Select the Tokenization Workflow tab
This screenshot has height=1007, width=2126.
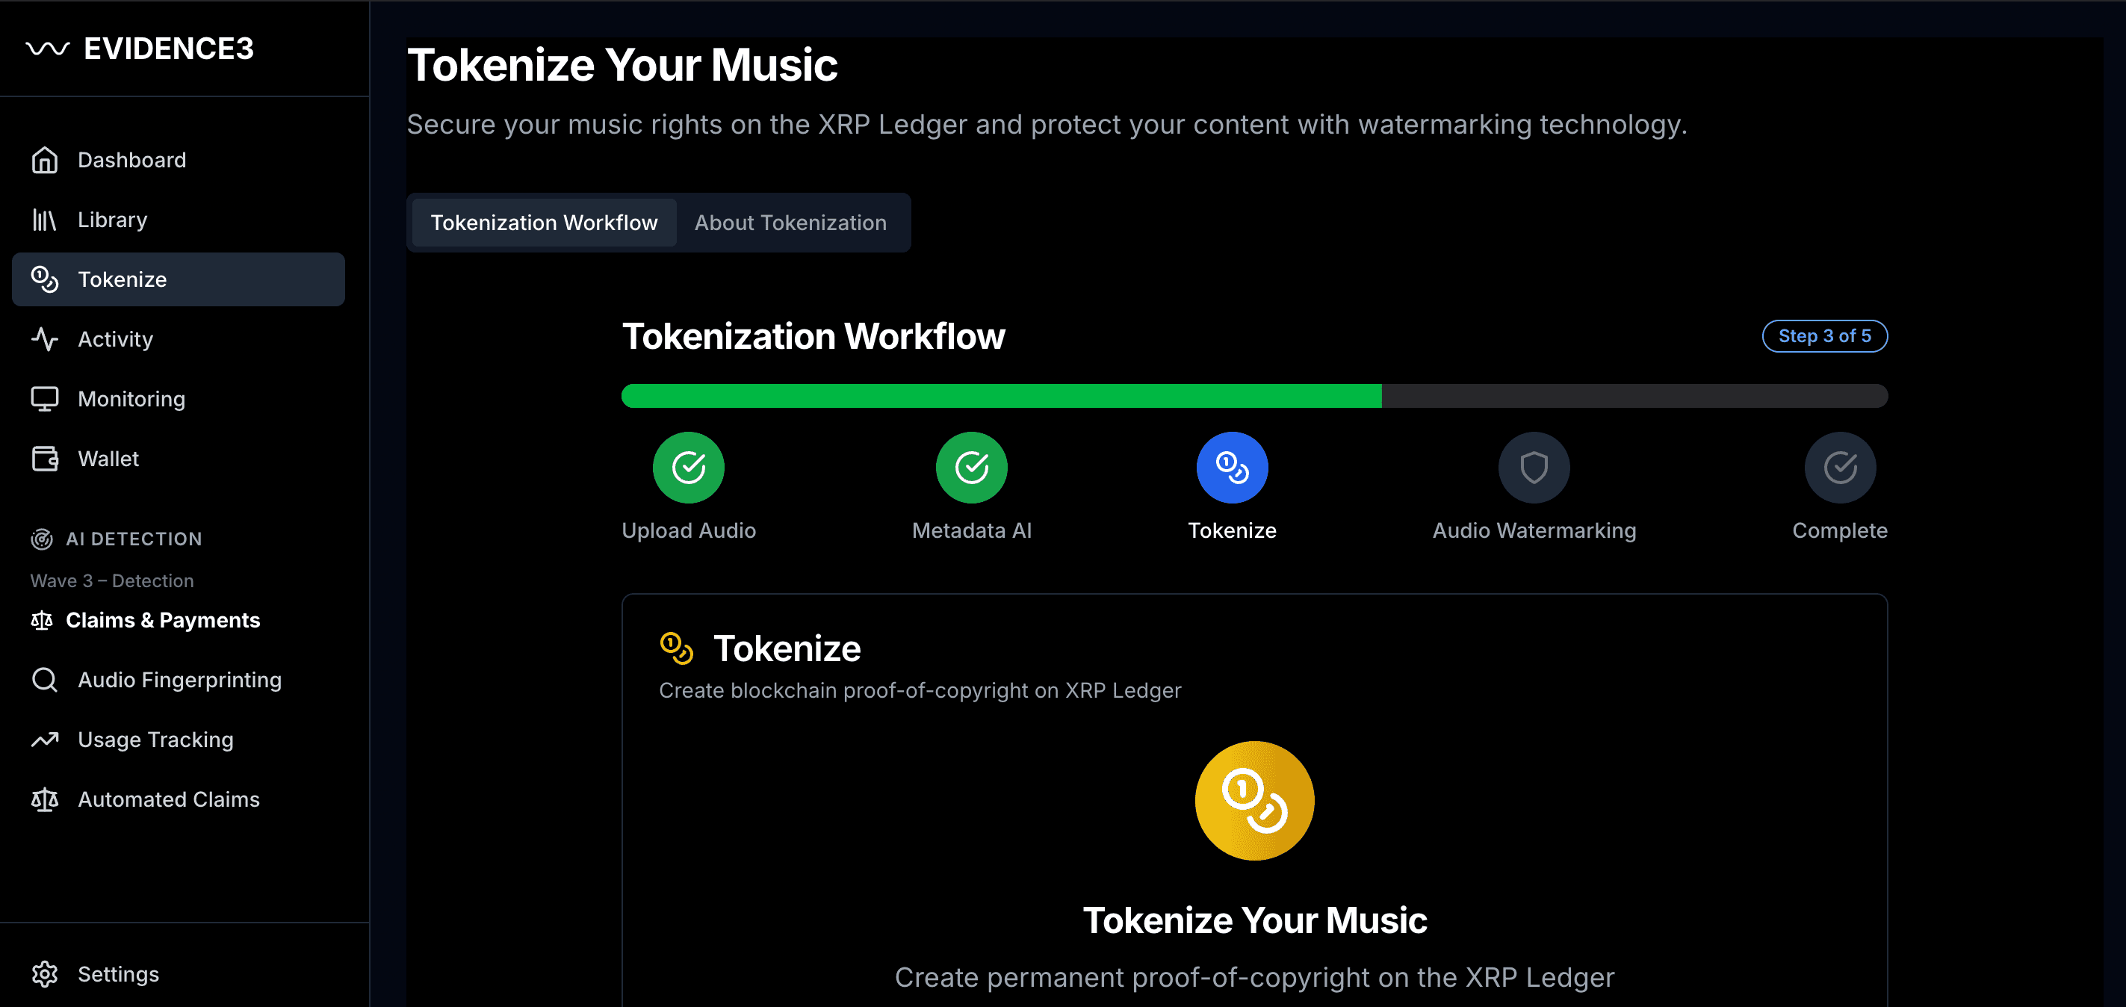(x=544, y=223)
